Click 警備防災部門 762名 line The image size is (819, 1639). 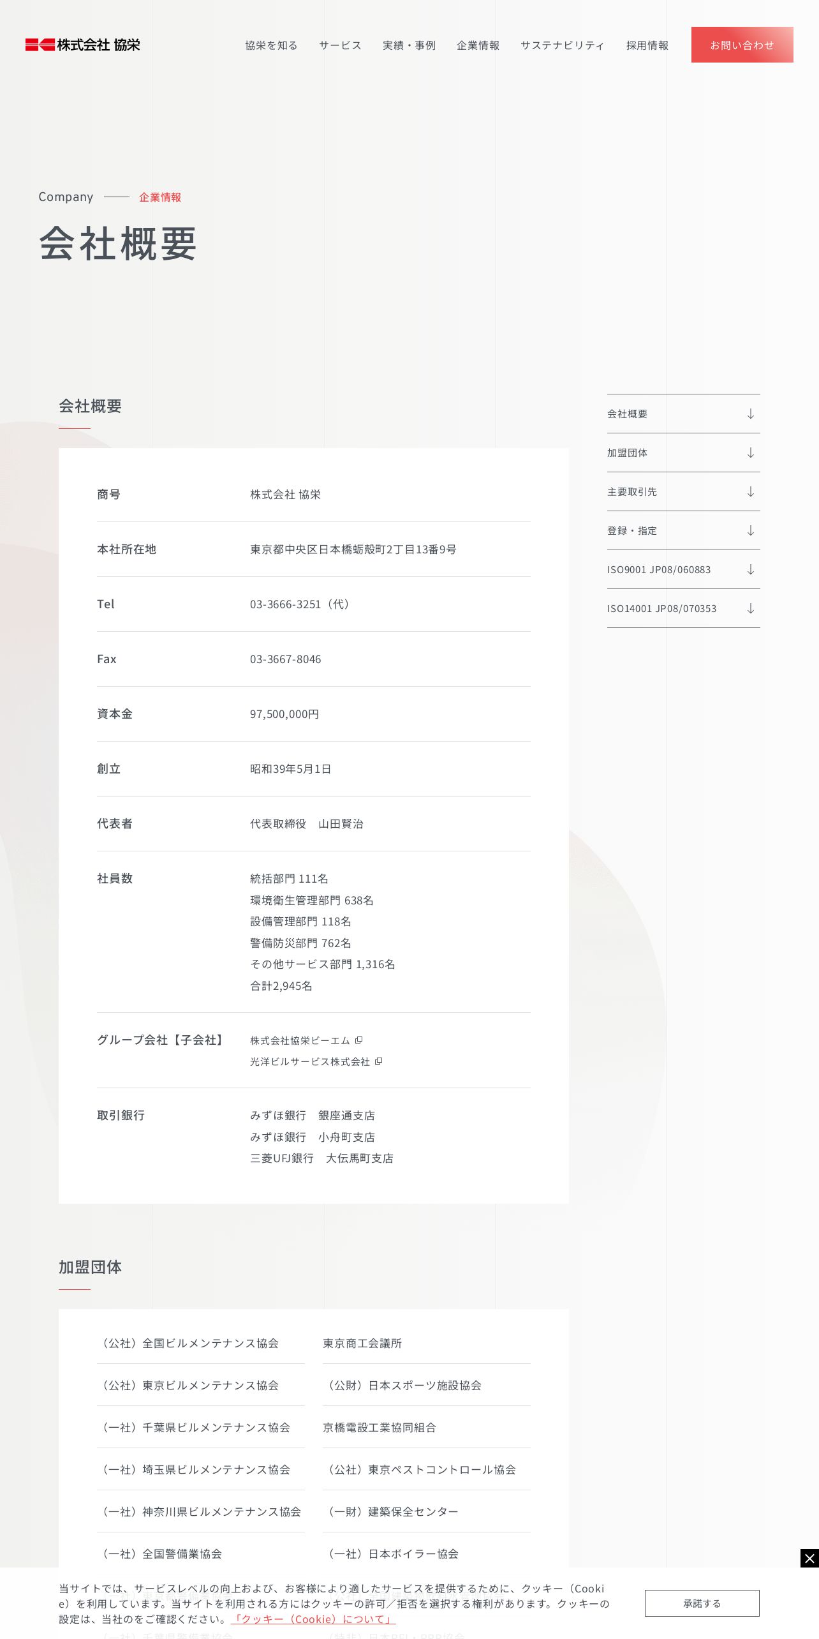point(301,943)
